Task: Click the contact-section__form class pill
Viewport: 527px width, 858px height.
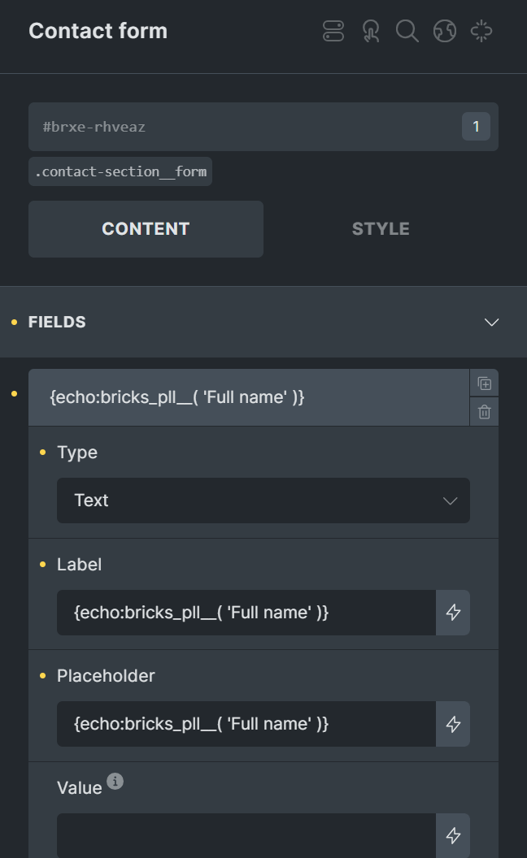Action: tap(120, 171)
